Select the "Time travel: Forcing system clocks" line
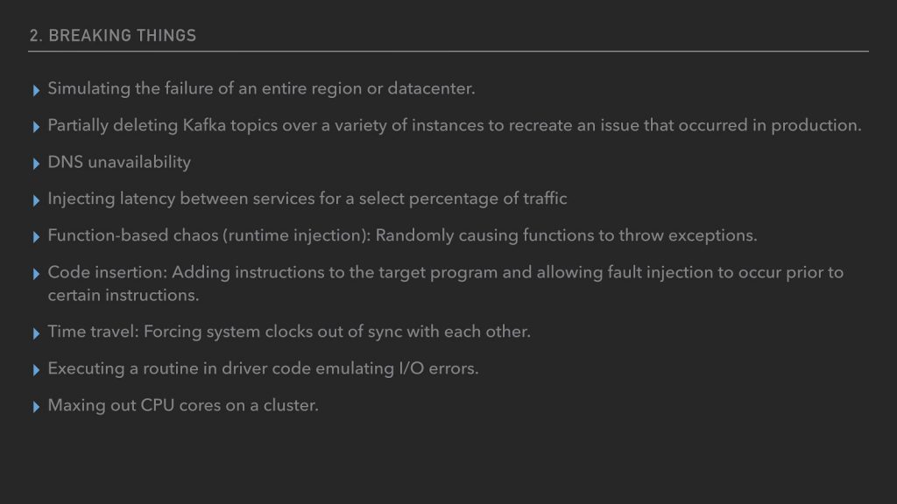897x504 pixels. click(289, 332)
